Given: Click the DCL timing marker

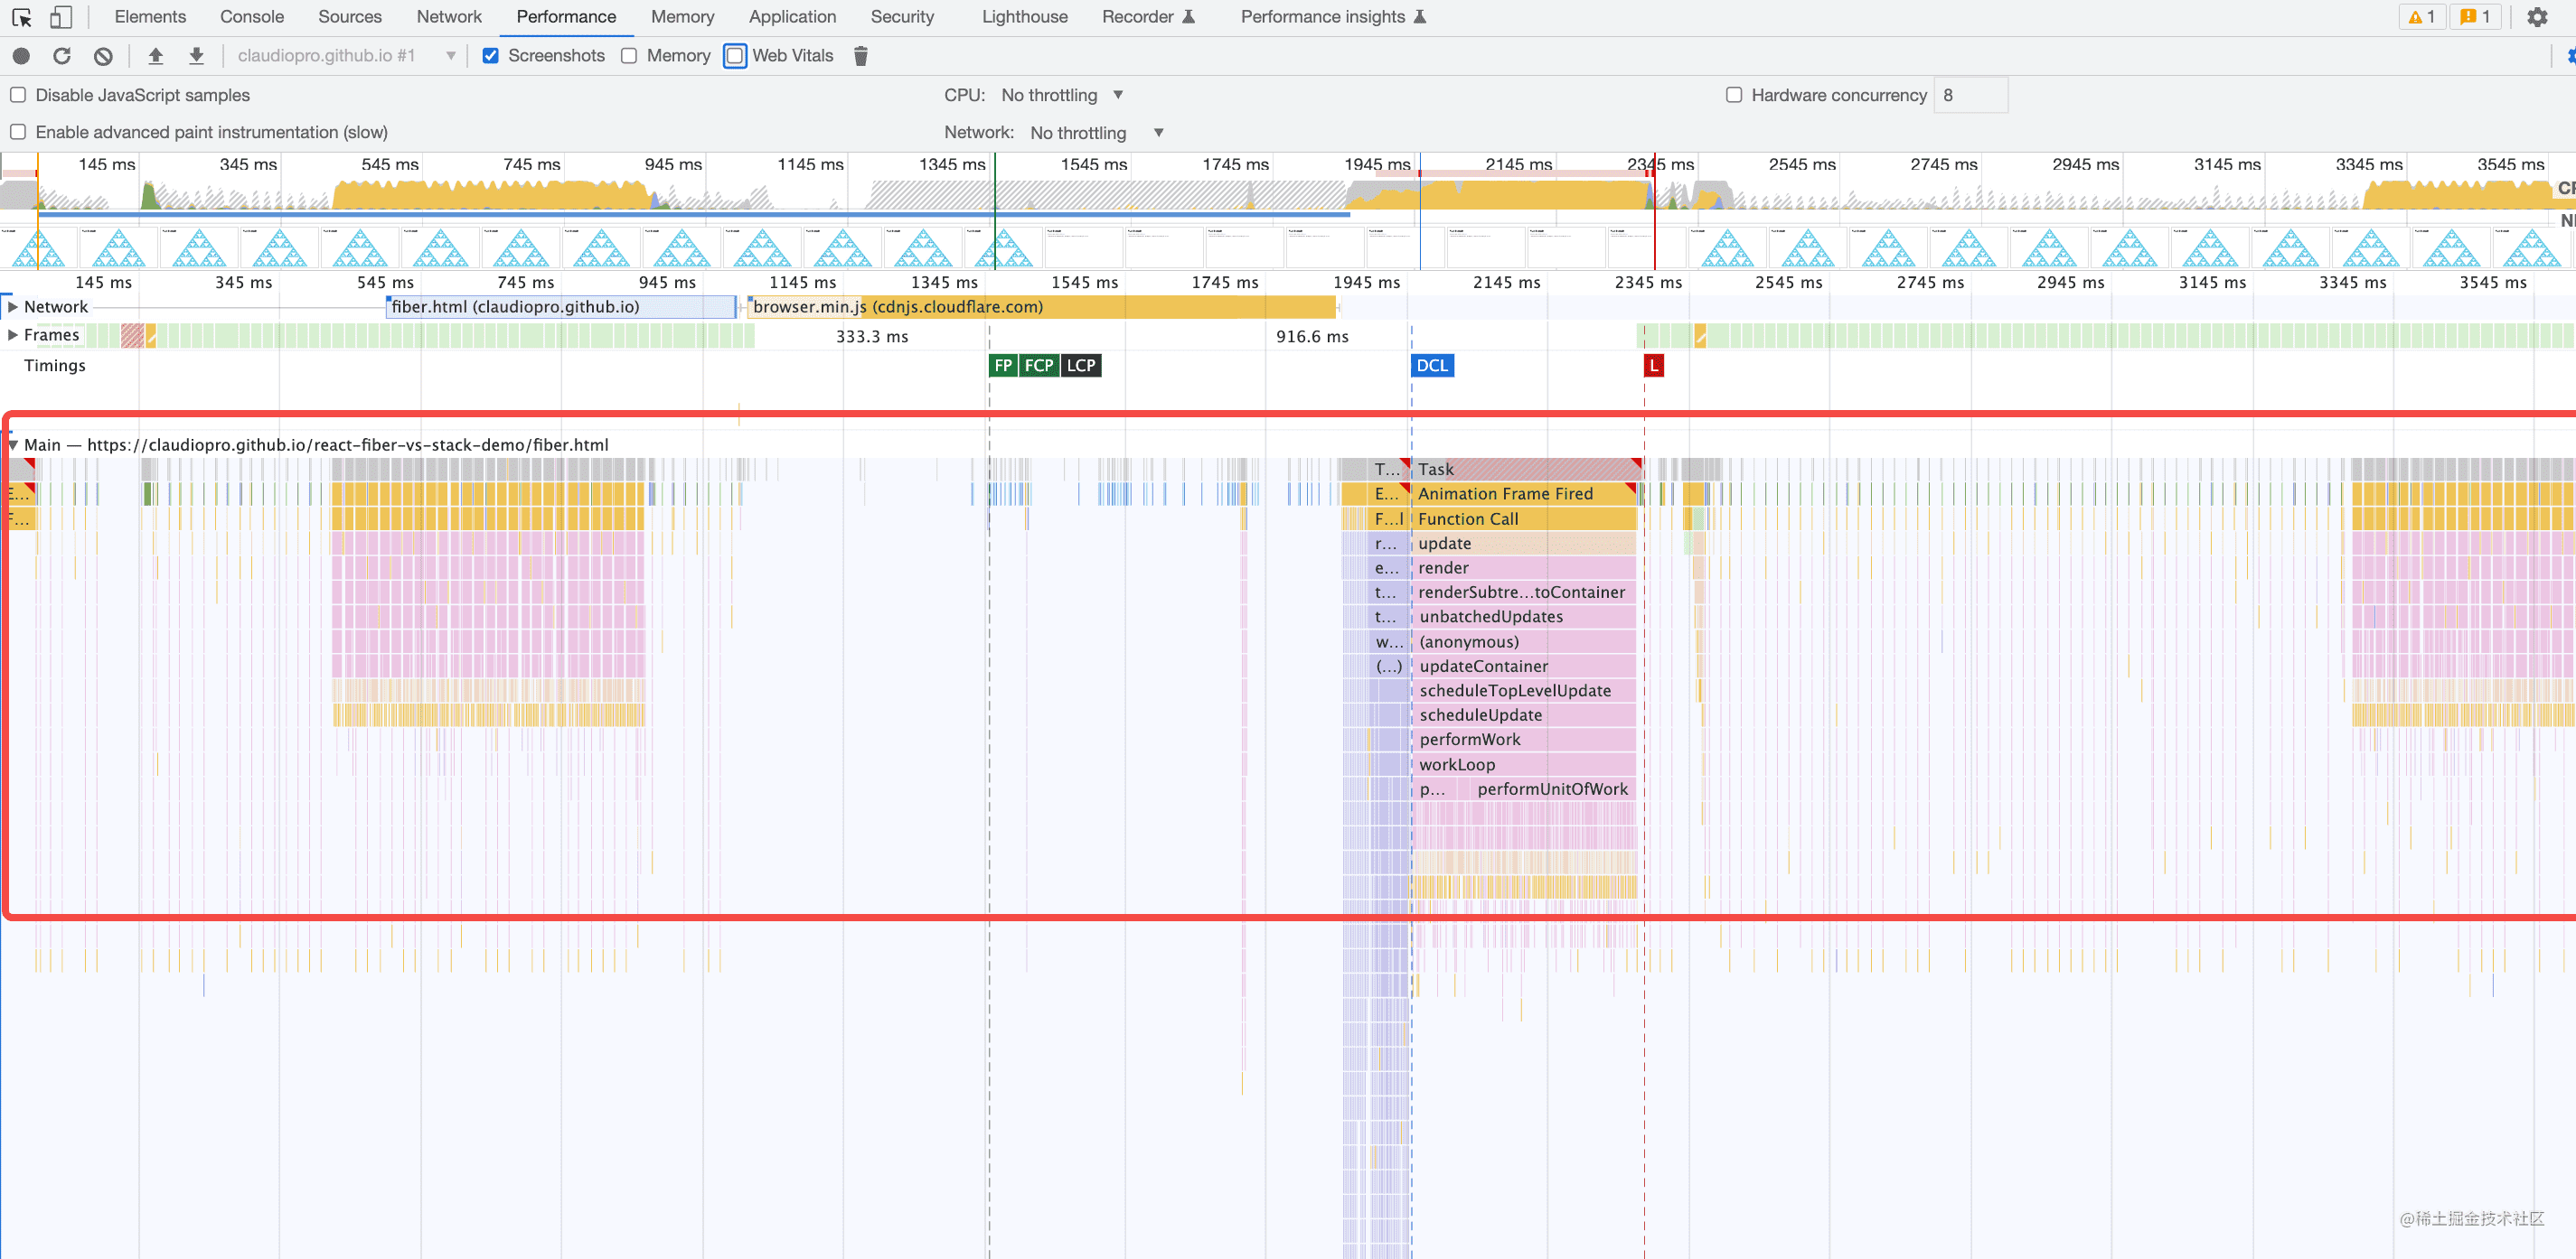Looking at the screenshot, I should [x=1431, y=366].
